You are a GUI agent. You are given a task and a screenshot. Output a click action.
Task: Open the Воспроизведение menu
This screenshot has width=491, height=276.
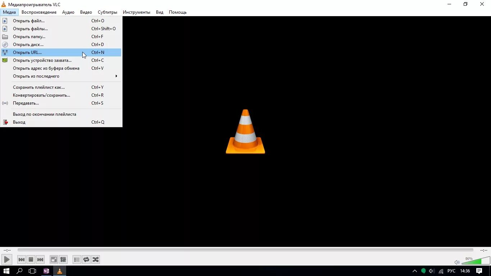pyautogui.click(x=39, y=12)
